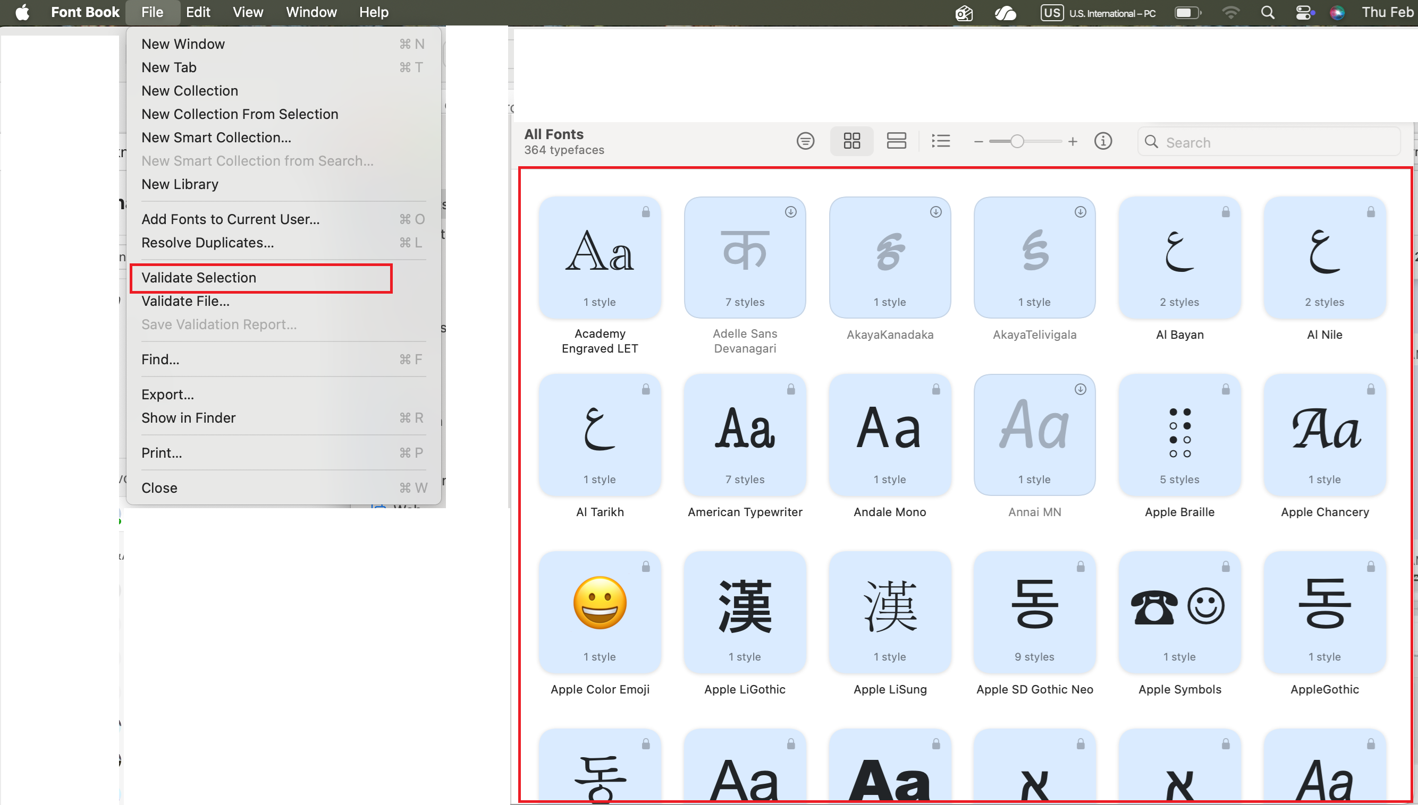Choose Add Fonts to Current User…
Screen dimensions: 1418x805
[283, 219]
